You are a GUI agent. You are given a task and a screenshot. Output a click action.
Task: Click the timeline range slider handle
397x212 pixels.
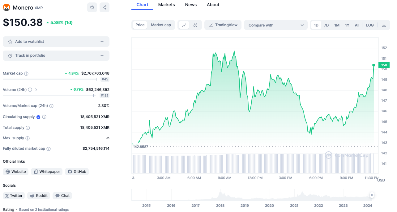tap(372, 195)
